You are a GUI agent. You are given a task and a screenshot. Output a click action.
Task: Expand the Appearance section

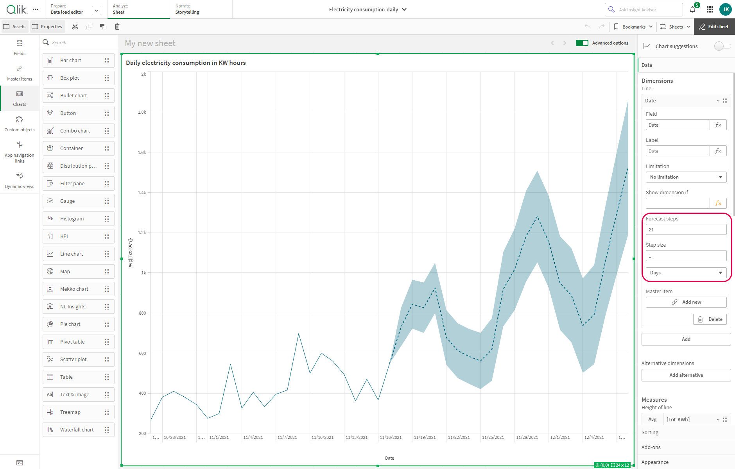click(x=655, y=462)
